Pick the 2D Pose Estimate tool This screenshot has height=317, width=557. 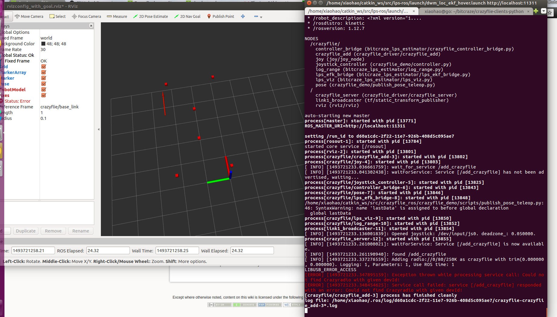(150, 16)
